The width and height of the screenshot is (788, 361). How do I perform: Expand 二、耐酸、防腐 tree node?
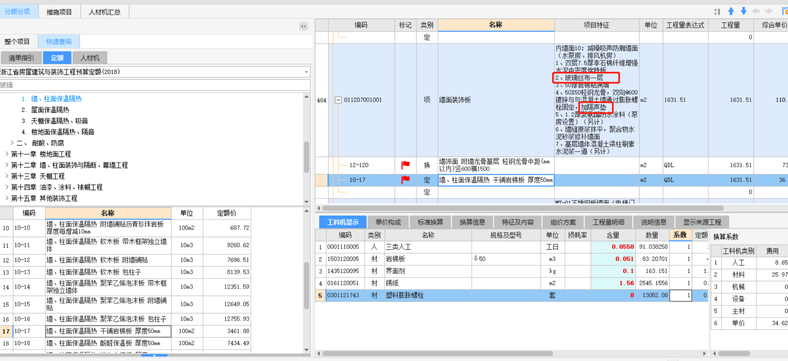point(12,143)
